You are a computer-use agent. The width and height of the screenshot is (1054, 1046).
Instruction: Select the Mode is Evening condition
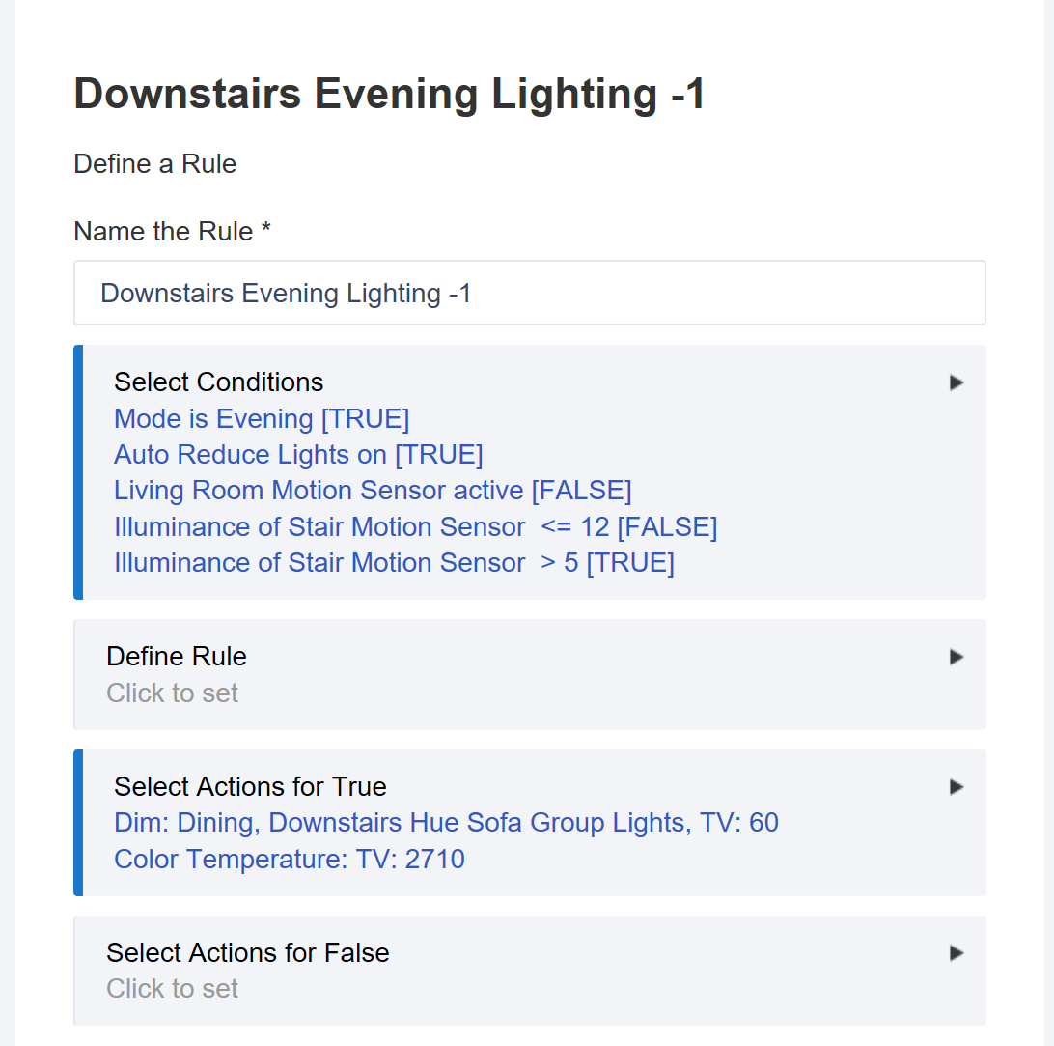tap(262, 418)
